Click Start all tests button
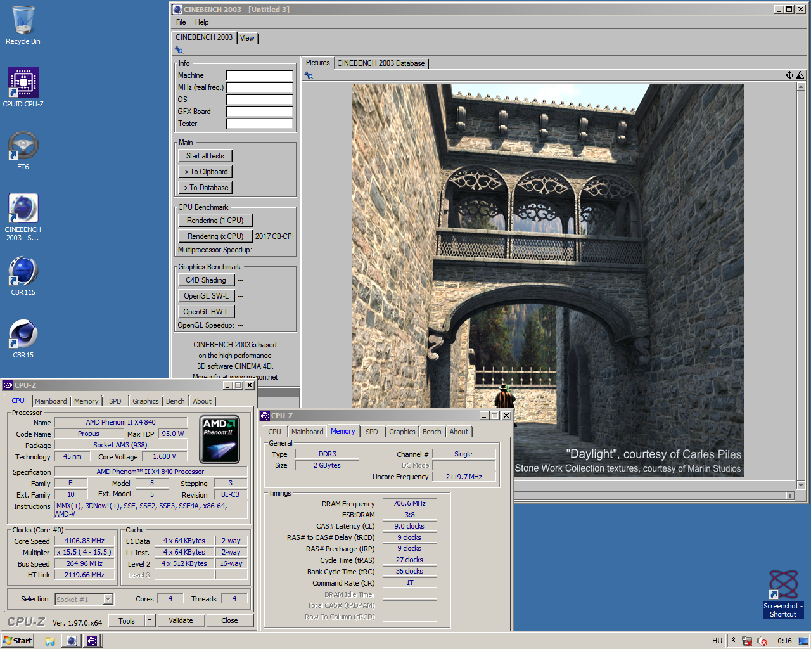This screenshot has height=649, width=811. [205, 156]
